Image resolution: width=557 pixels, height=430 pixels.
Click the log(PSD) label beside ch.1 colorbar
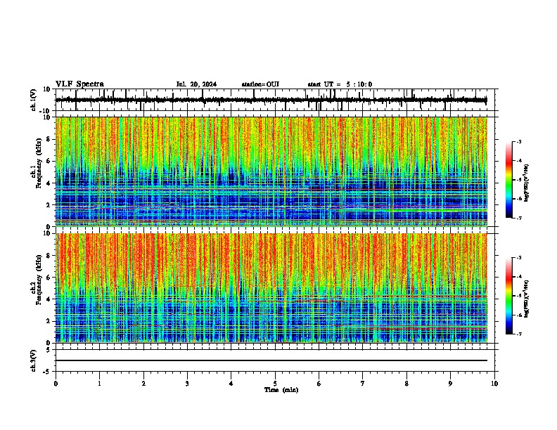point(526,183)
